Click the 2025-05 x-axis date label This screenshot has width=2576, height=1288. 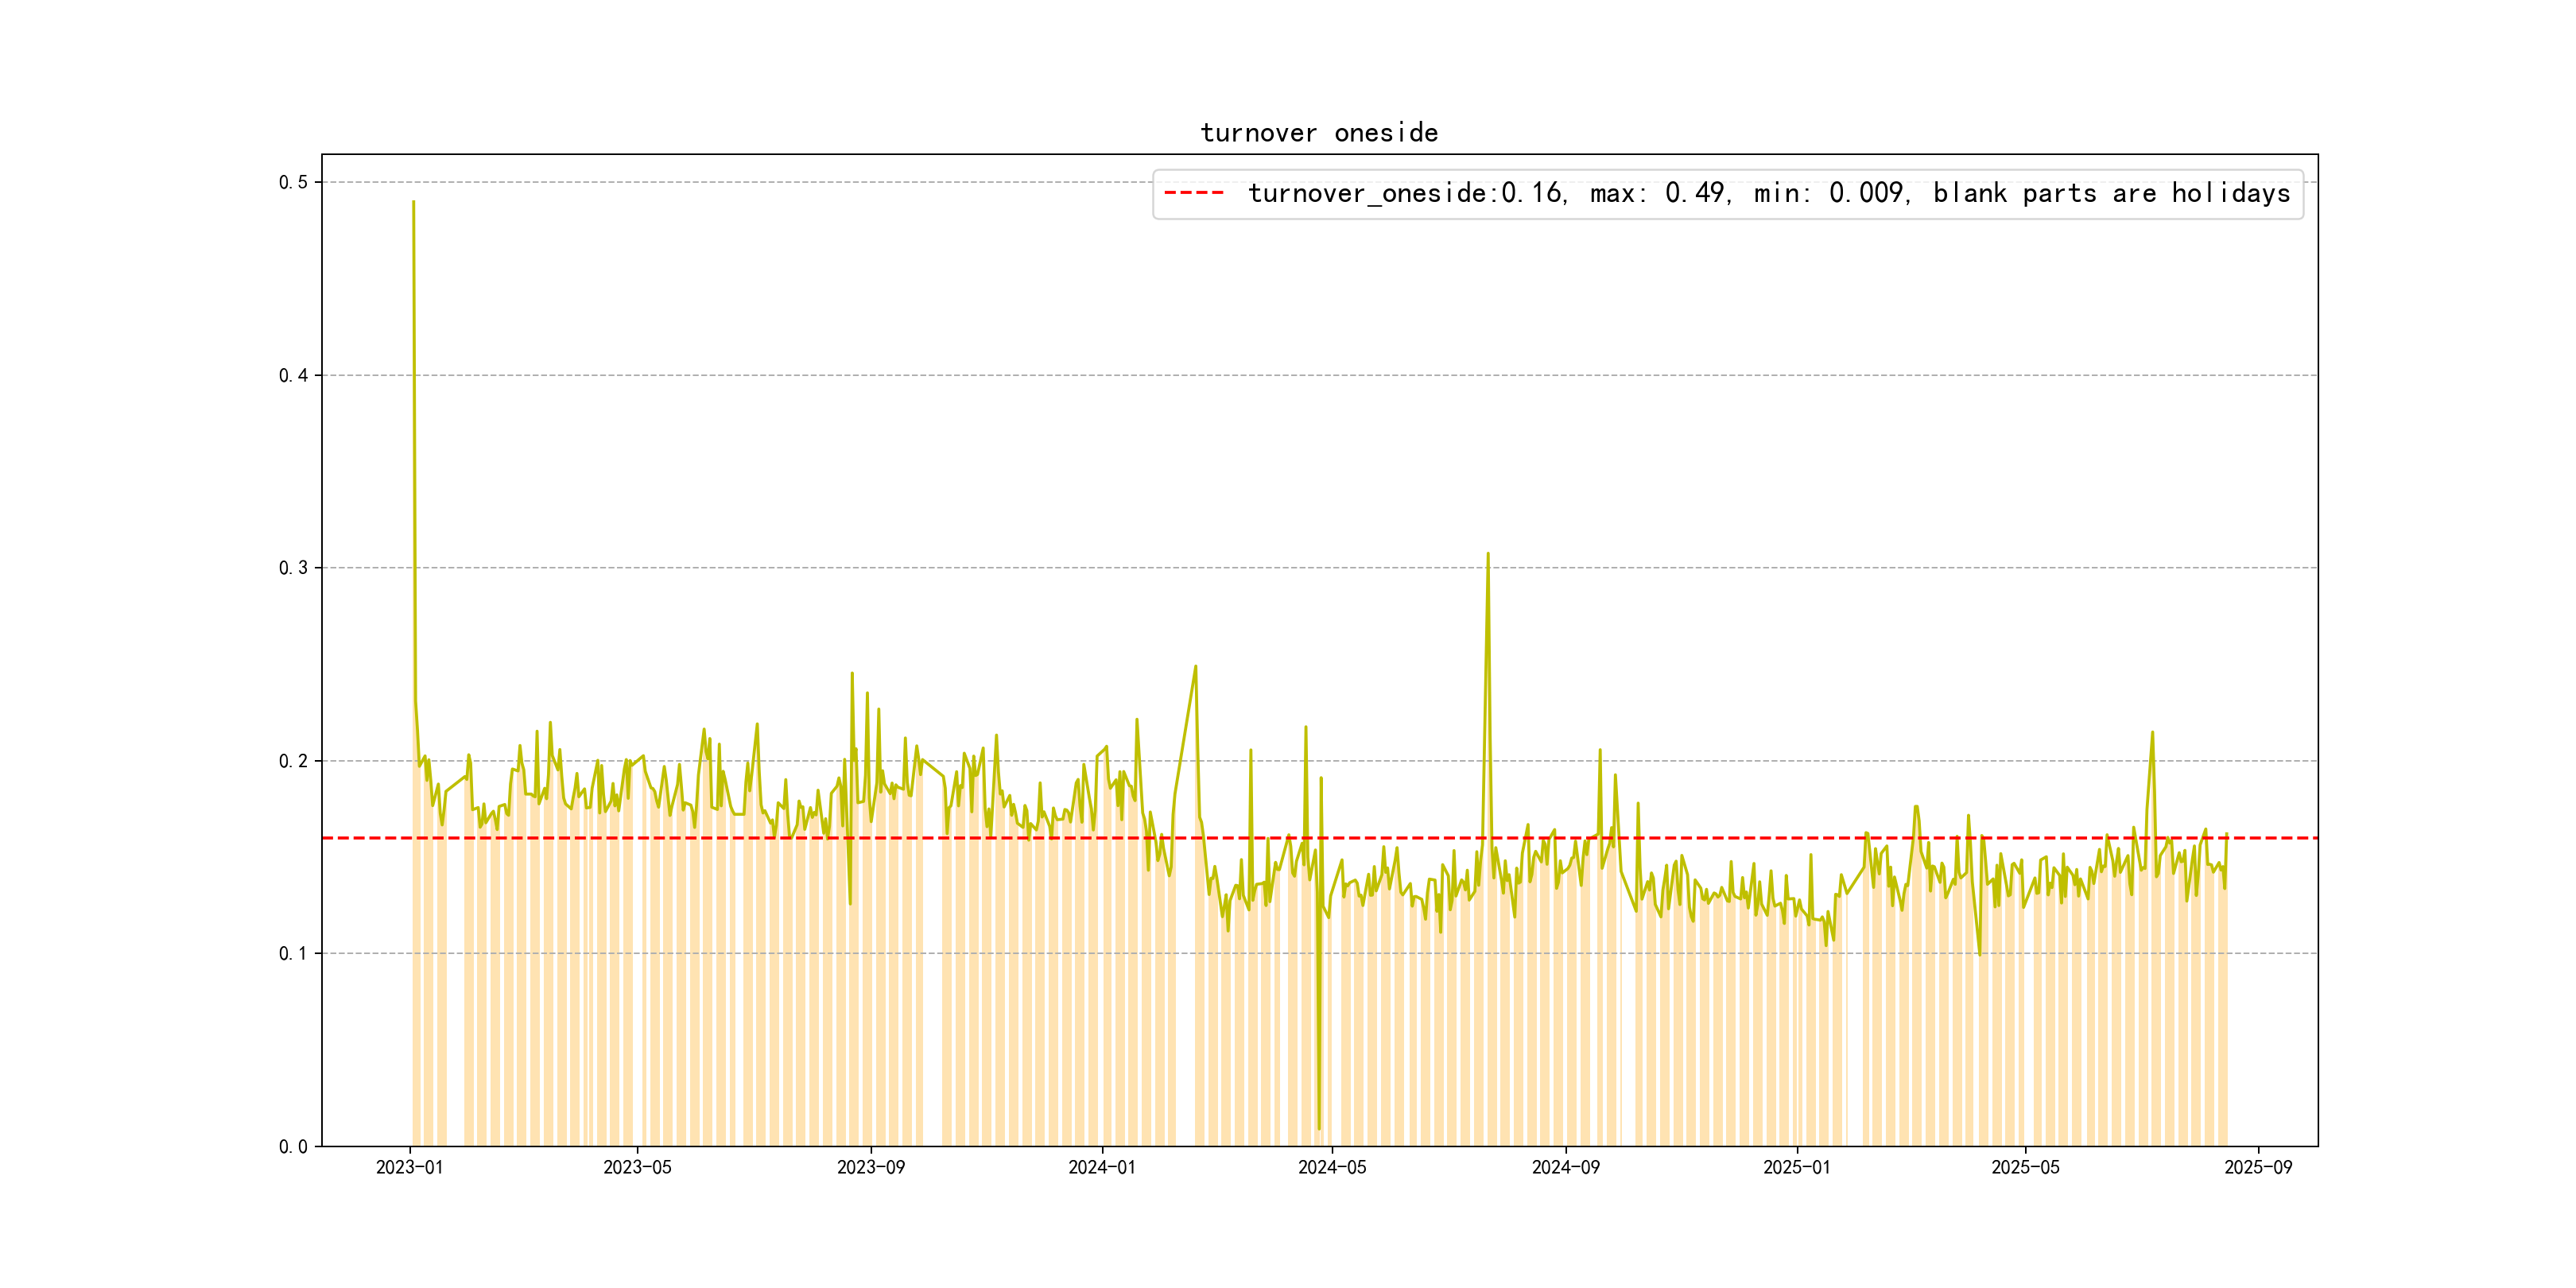(2025, 1167)
